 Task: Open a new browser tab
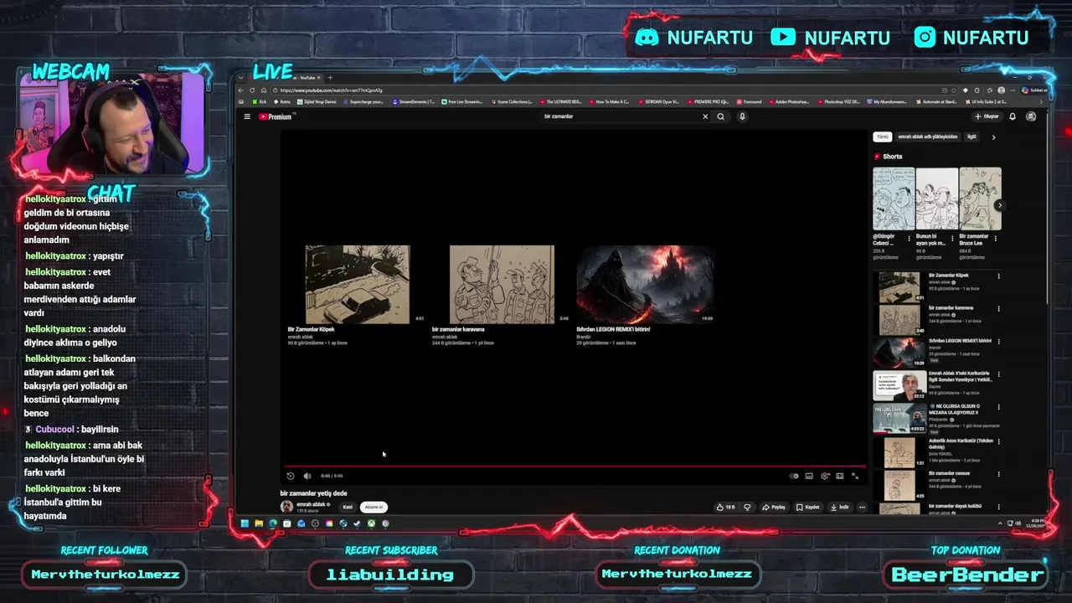(x=330, y=78)
